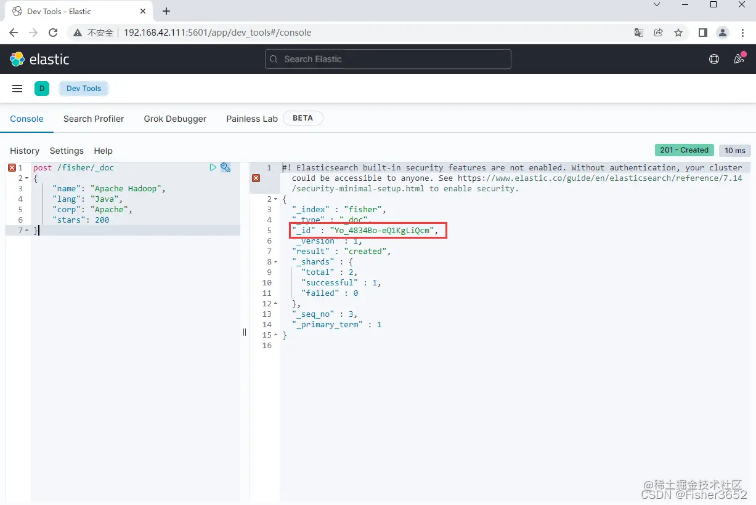Screen dimensions: 756x505
Task: Open the Painless Lab tab
Action: pyautogui.click(x=252, y=119)
